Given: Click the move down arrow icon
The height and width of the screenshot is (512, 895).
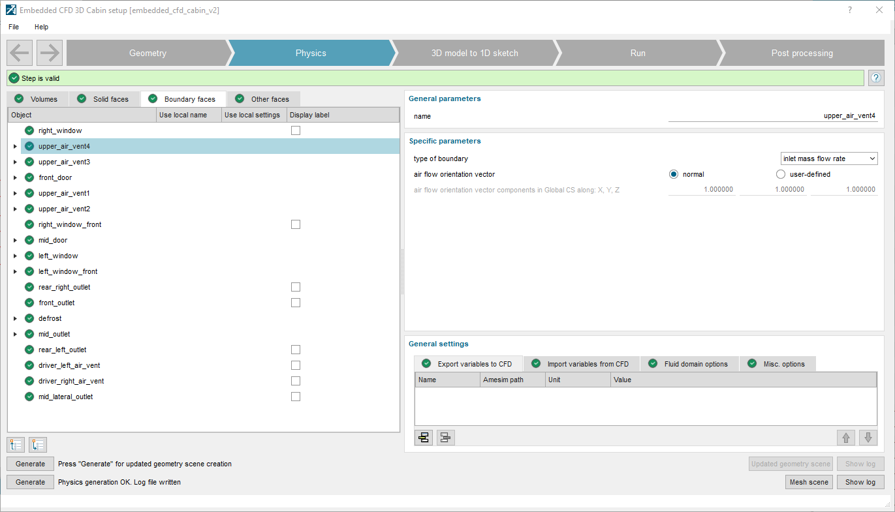Looking at the screenshot, I should tap(868, 438).
